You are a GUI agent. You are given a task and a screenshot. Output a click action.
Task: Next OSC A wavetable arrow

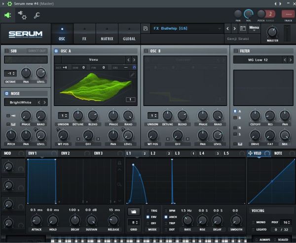point(134,60)
